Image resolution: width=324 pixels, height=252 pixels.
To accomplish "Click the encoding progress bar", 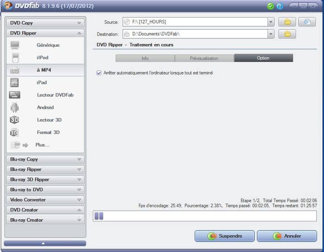I will pyautogui.click(x=205, y=216).
